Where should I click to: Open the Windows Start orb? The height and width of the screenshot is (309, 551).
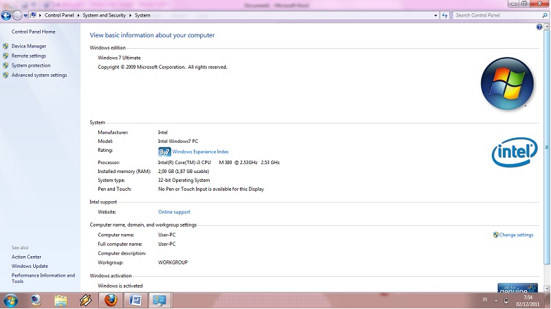coord(10,301)
